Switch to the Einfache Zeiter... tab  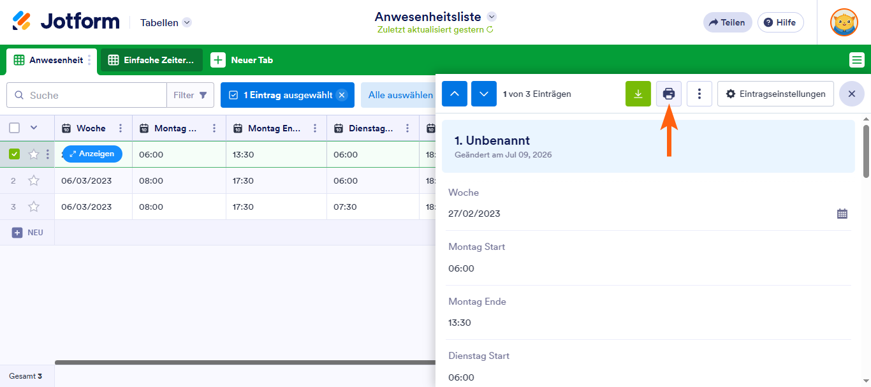(x=152, y=60)
